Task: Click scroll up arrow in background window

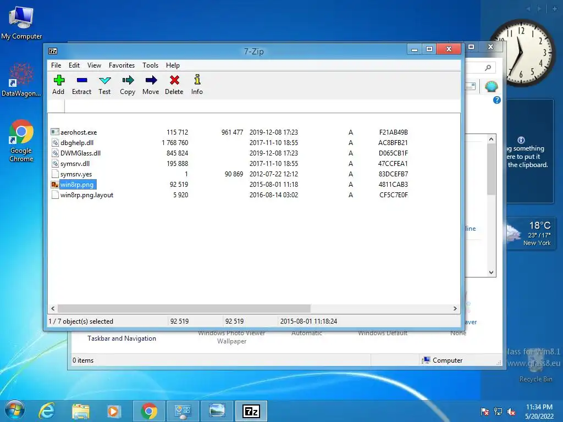Action: (x=491, y=139)
